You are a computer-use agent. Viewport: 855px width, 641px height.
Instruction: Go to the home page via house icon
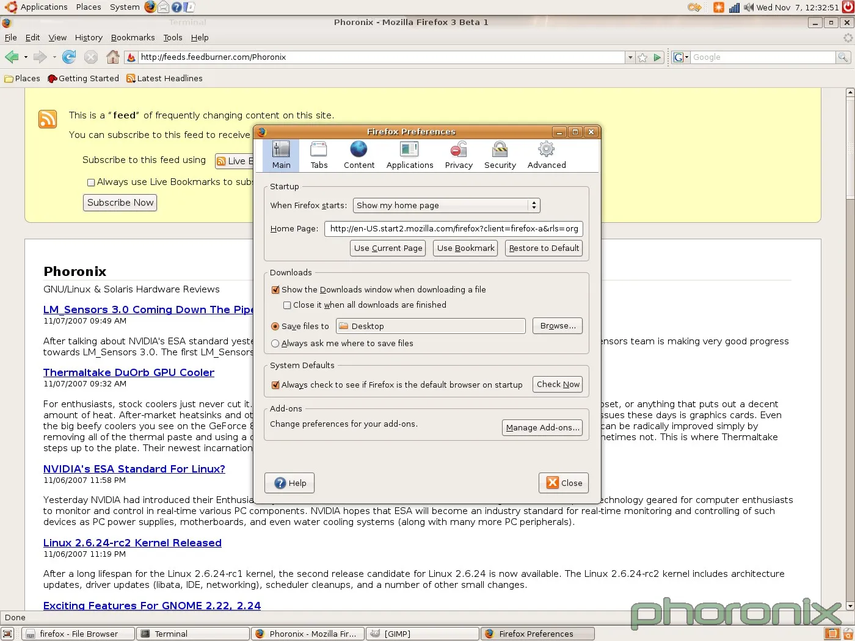pos(113,57)
